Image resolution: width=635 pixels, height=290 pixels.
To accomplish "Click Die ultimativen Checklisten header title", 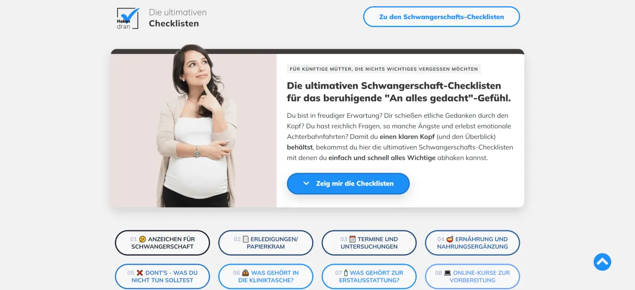I will point(178,18).
